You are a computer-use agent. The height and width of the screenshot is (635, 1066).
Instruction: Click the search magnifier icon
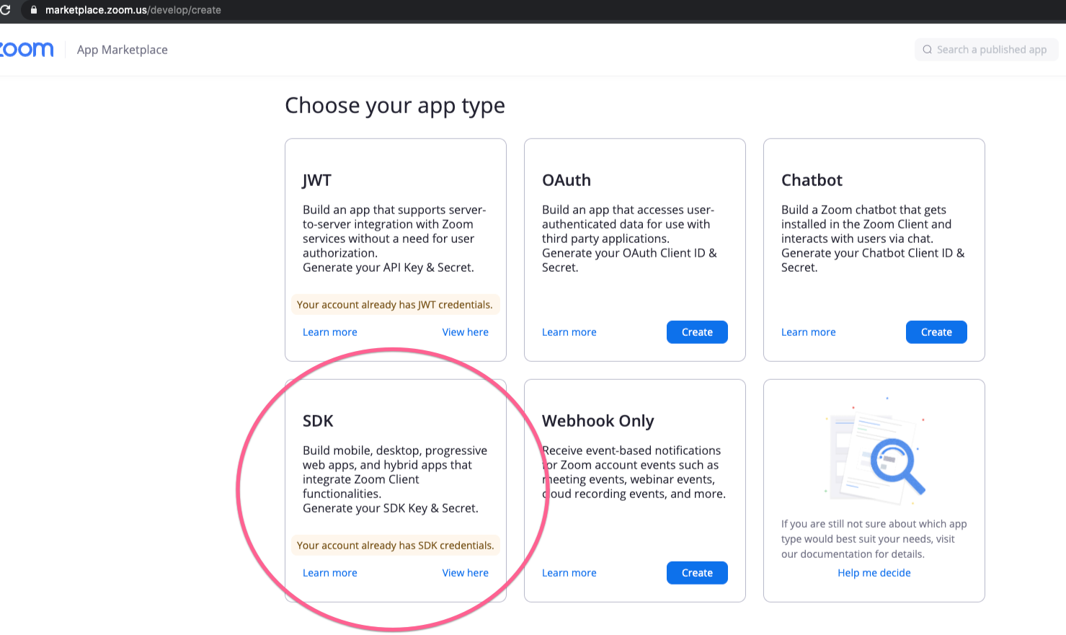click(x=928, y=50)
